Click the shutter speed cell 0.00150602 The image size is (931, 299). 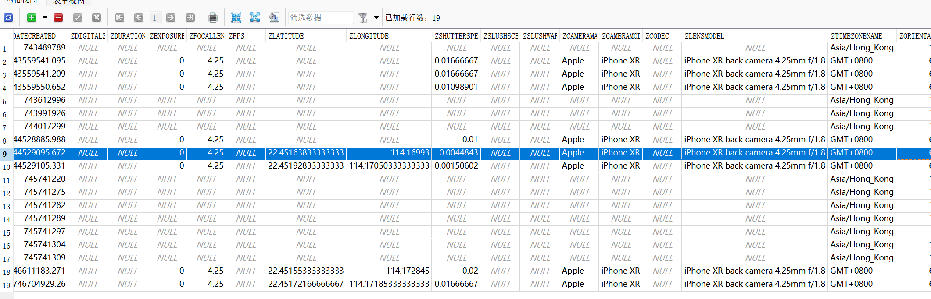(456, 166)
